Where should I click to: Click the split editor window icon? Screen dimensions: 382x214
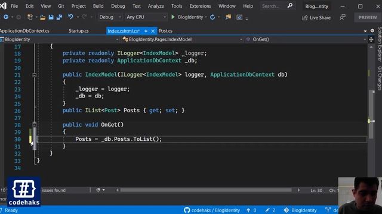pyautogui.click(x=371, y=39)
